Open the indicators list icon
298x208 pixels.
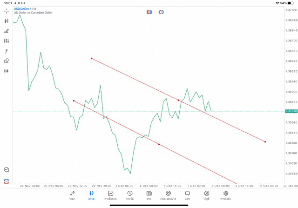6,31
